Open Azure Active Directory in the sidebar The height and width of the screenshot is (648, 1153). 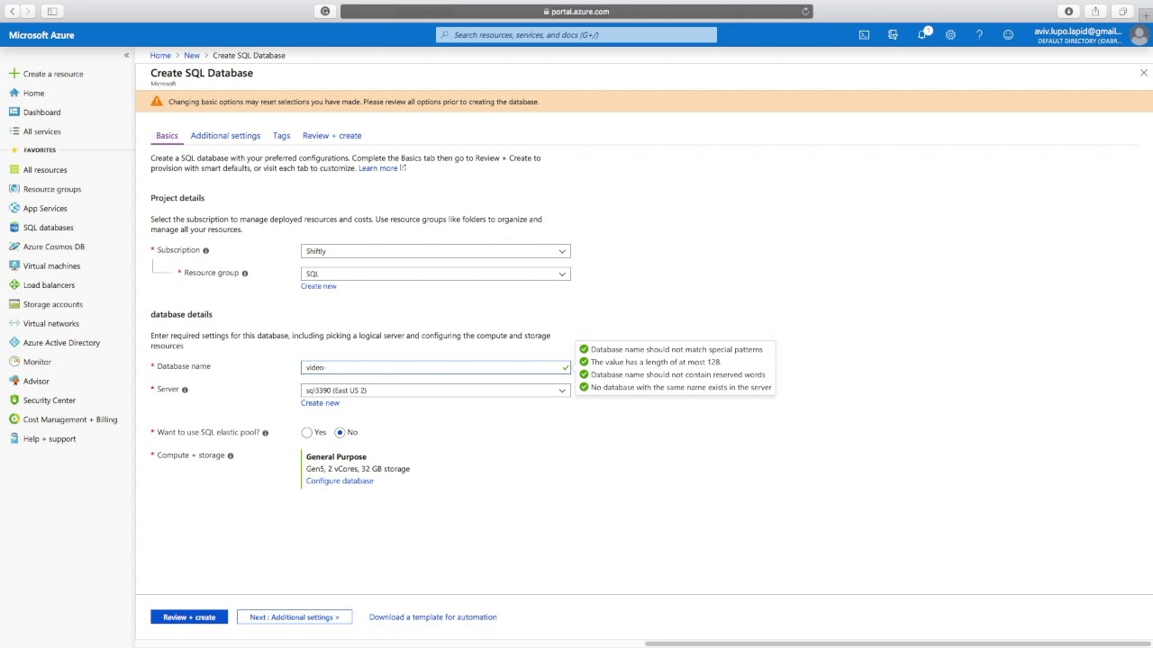(x=61, y=343)
